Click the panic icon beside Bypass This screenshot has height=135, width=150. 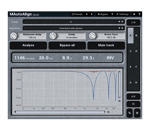pos(112,14)
